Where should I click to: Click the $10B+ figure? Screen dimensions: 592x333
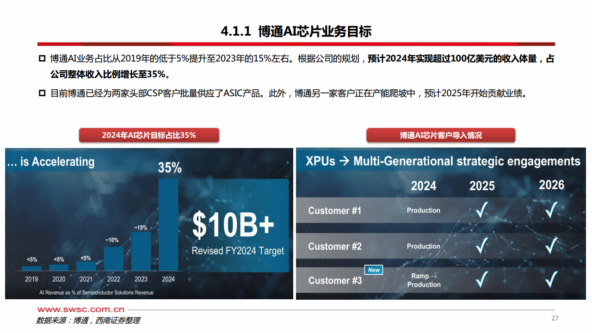point(233,225)
